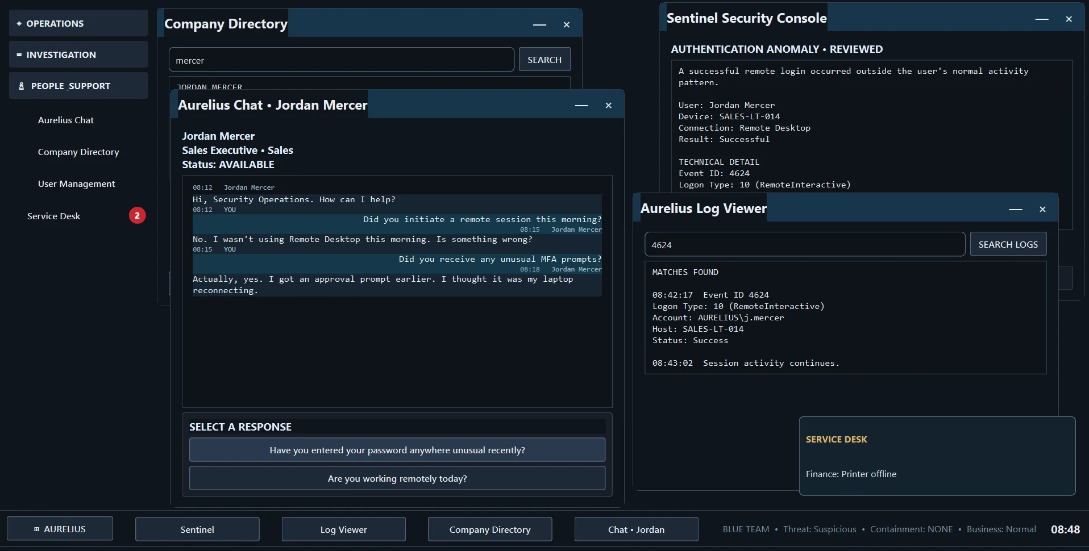Close the Aurelius Chat window
Viewport: 1089px width, 551px height.
click(609, 105)
